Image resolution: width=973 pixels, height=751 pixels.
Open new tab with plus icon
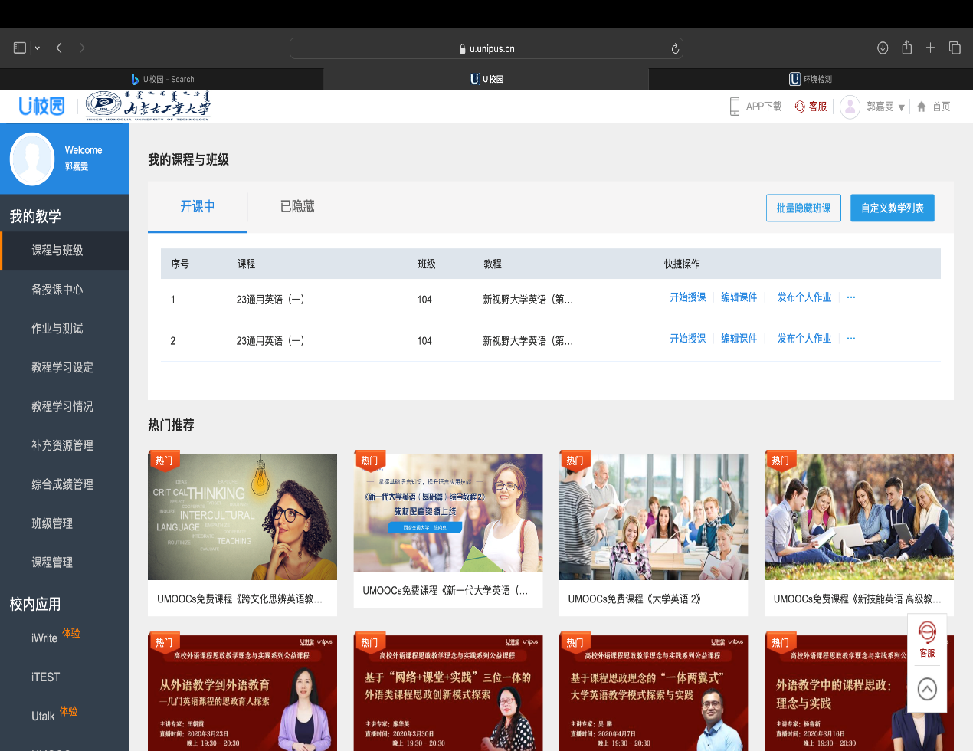pyautogui.click(x=930, y=48)
